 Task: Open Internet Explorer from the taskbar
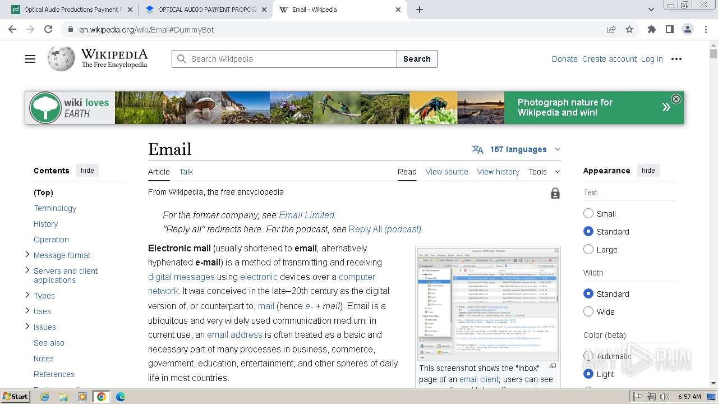click(44, 397)
